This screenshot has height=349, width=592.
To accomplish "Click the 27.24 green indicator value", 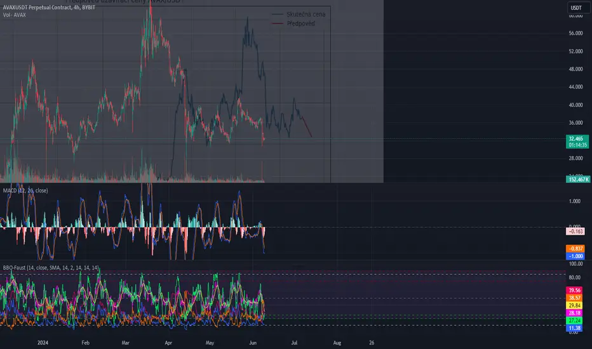I will (574, 320).
